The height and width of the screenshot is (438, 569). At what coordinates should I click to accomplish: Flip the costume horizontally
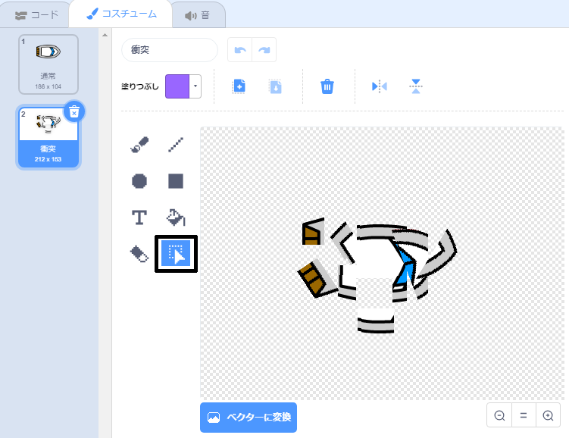(380, 86)
